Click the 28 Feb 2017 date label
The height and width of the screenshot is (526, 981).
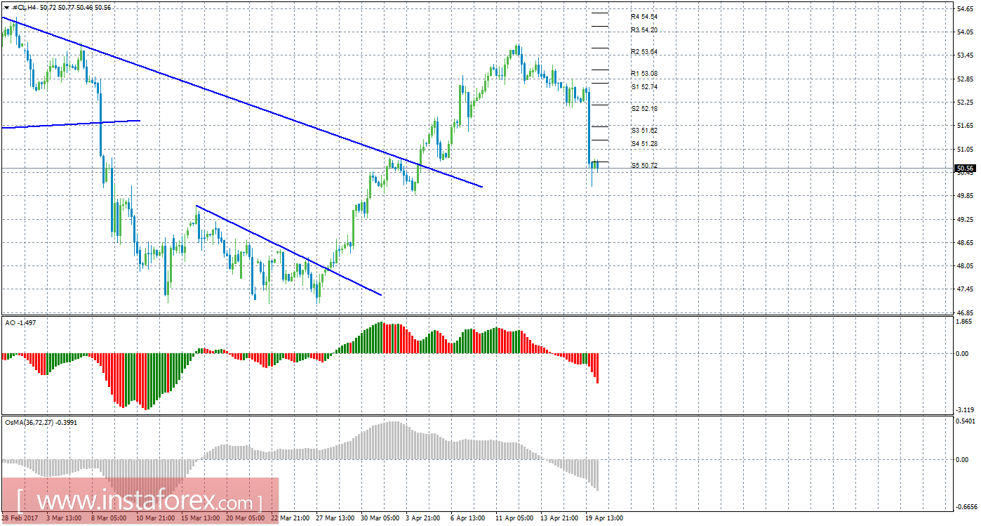coord(18,518)
